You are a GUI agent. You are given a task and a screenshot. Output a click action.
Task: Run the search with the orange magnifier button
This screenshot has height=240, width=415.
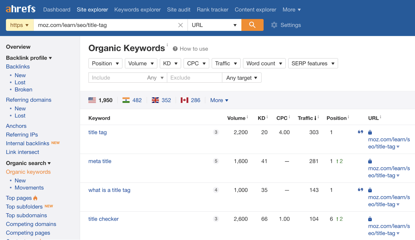pos(252,25)
